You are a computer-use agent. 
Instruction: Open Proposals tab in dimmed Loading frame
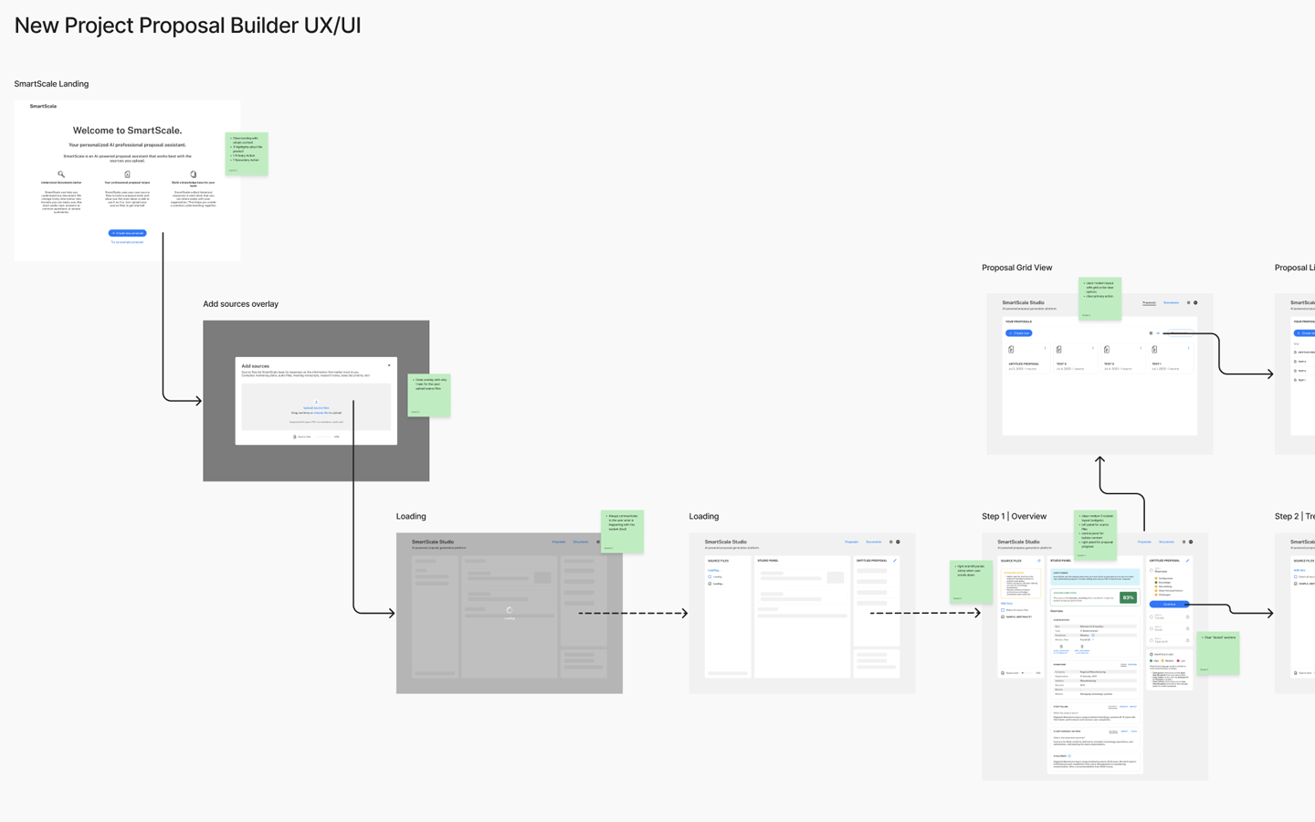click(x=559, y=542)
